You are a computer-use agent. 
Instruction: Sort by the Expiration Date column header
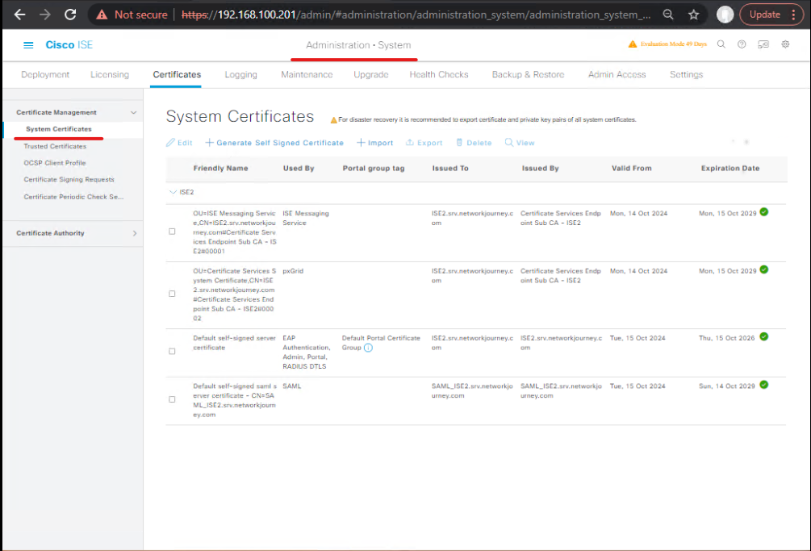point(730,169)
